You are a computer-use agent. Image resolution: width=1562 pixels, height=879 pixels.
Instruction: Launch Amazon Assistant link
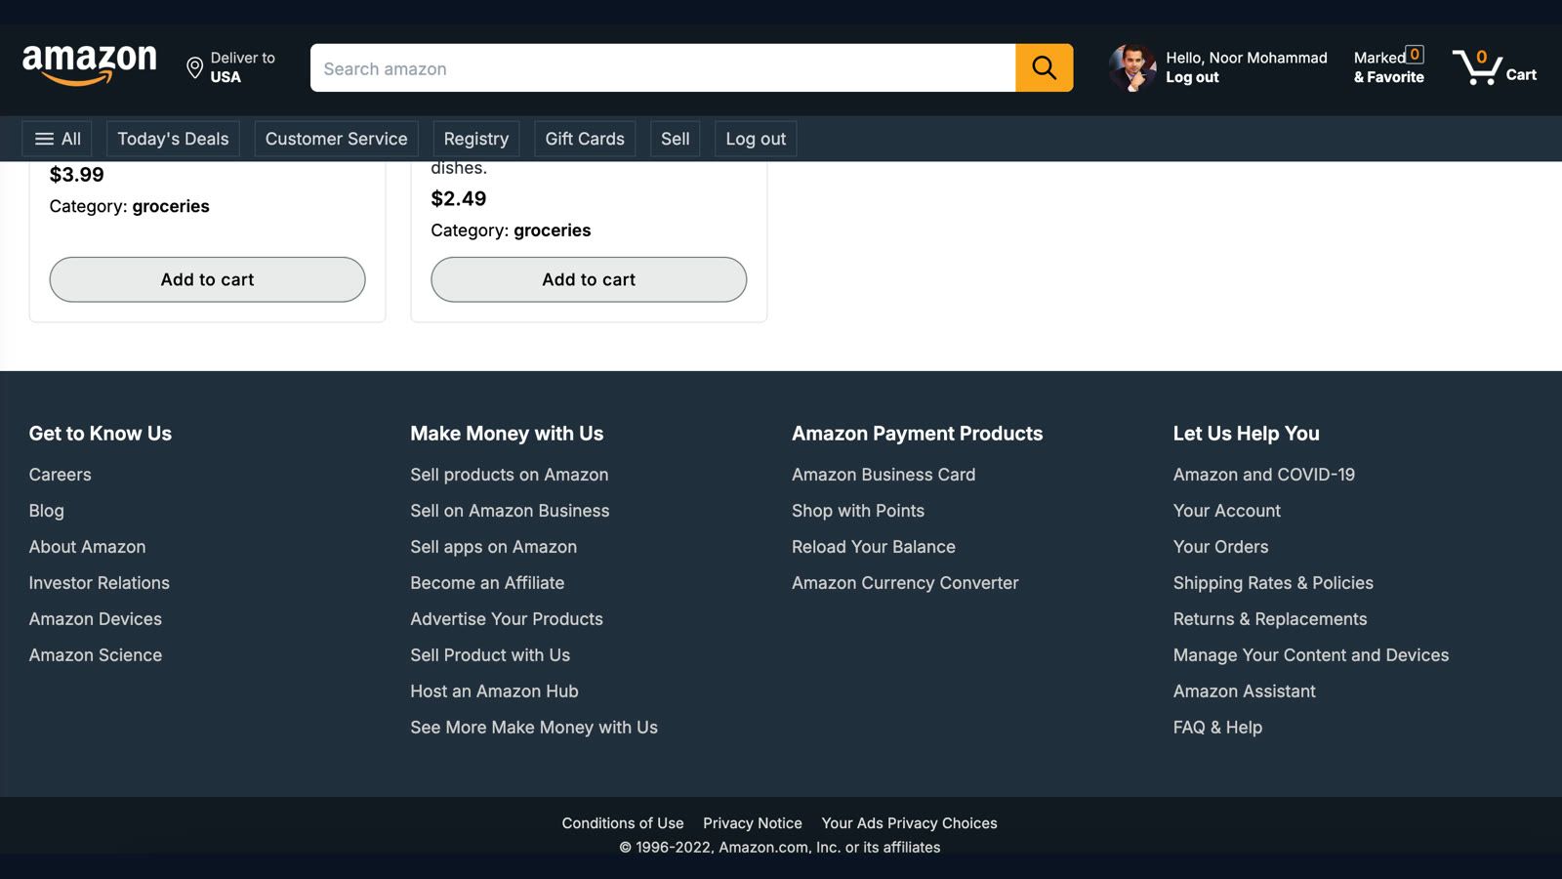1244,691
